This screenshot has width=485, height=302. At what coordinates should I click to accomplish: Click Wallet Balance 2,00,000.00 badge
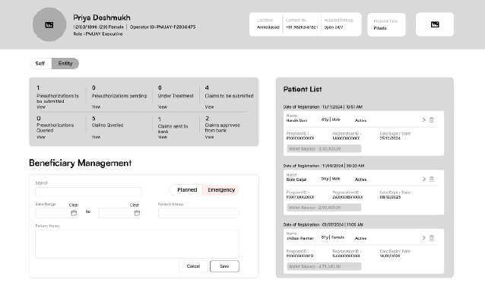tap(324, 208)
